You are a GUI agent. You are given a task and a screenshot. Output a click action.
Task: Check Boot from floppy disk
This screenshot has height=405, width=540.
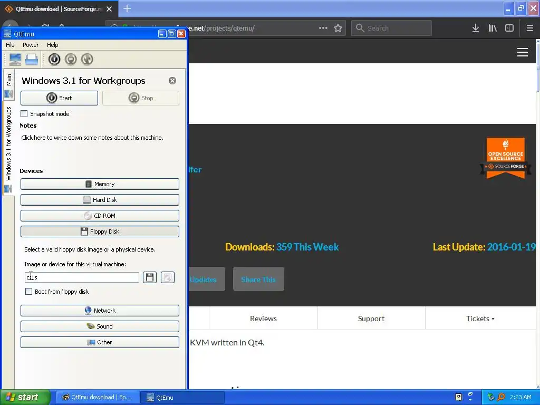[29, 291]
